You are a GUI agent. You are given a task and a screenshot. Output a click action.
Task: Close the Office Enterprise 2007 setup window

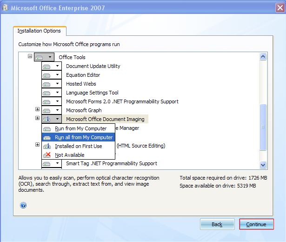tap(280, 7)
